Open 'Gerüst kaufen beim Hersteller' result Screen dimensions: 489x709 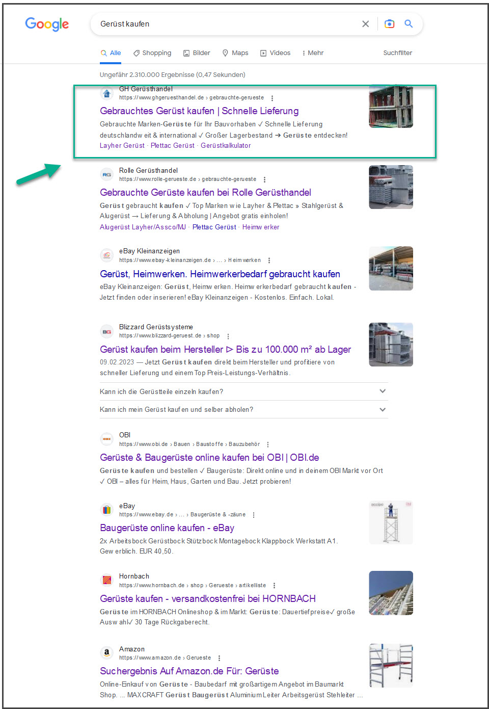225,350
